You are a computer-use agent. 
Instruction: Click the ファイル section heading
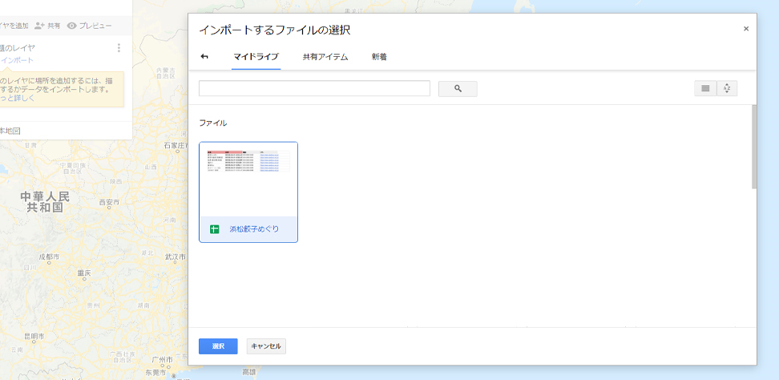point(213,123)
